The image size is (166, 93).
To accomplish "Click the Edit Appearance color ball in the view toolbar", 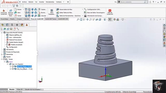I will [115, 20].
